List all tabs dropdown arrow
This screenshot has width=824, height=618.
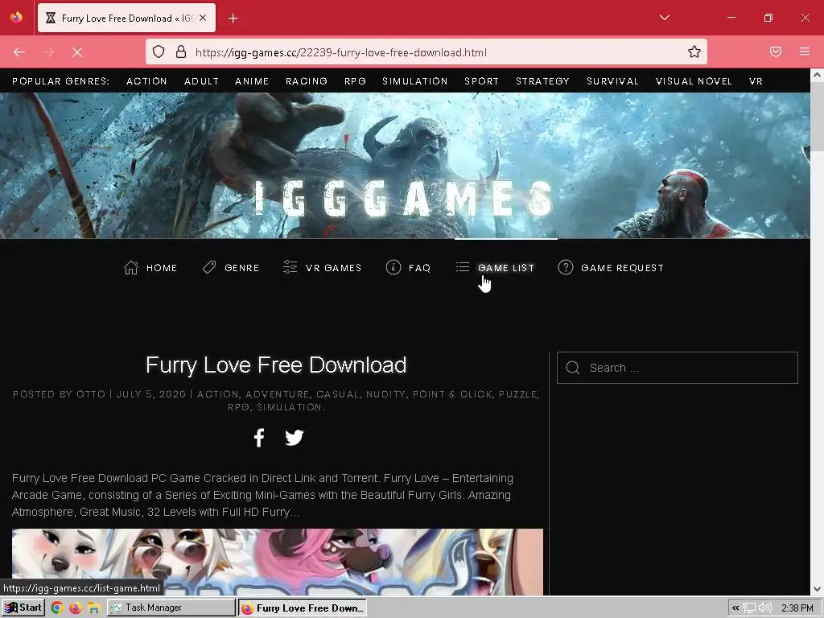pos(664,18)
